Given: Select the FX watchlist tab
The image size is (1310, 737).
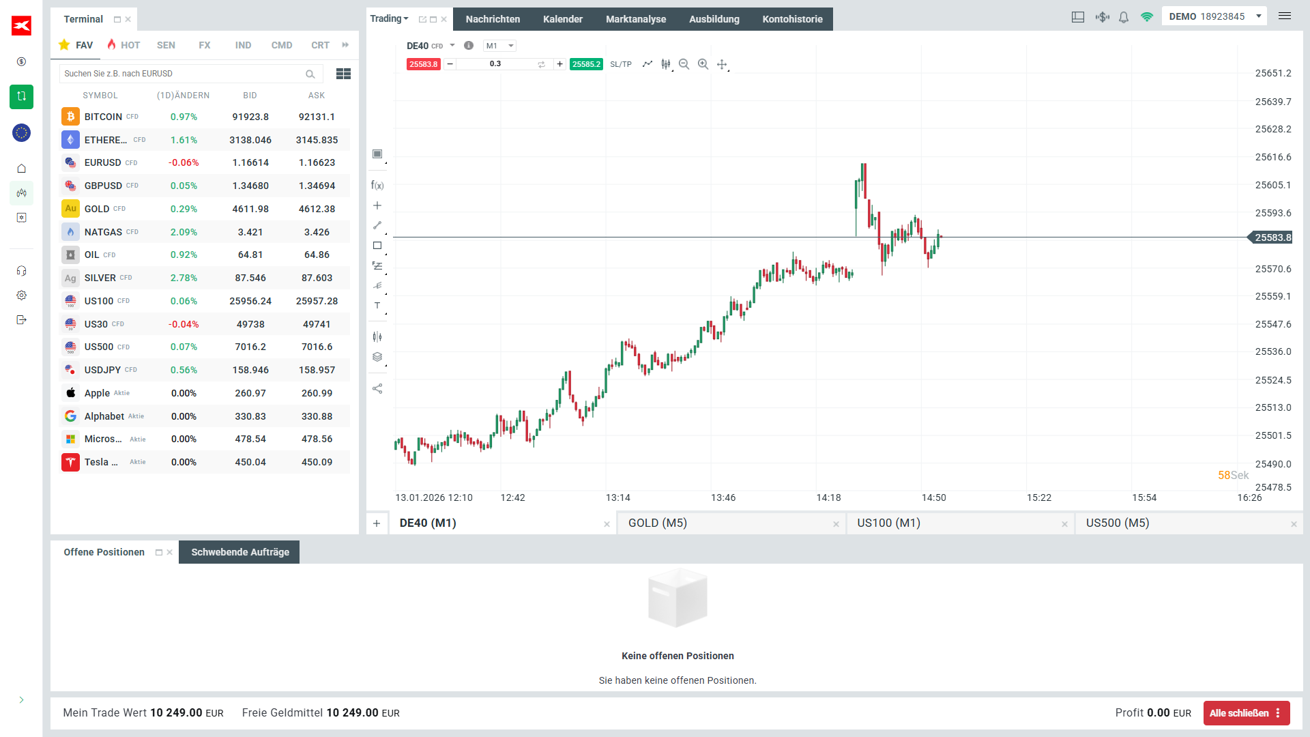Looking at the screenshot, I should 205,45.
